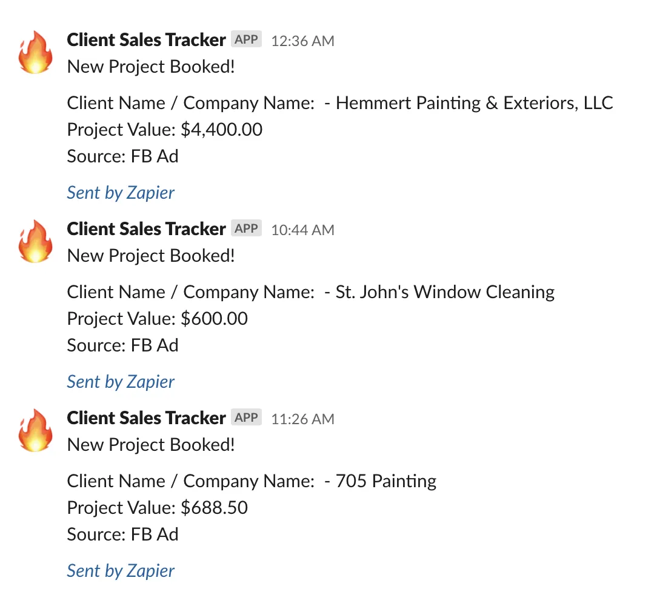
Task: Click the fire avatar of the 11:26 AM message
Action: point(36,430)
